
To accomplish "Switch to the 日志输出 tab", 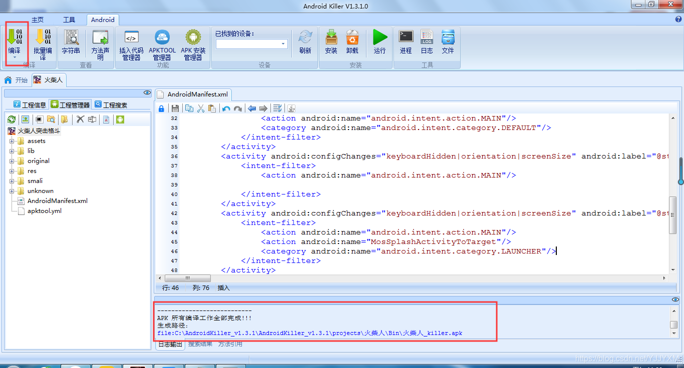I will click(170, 344).
